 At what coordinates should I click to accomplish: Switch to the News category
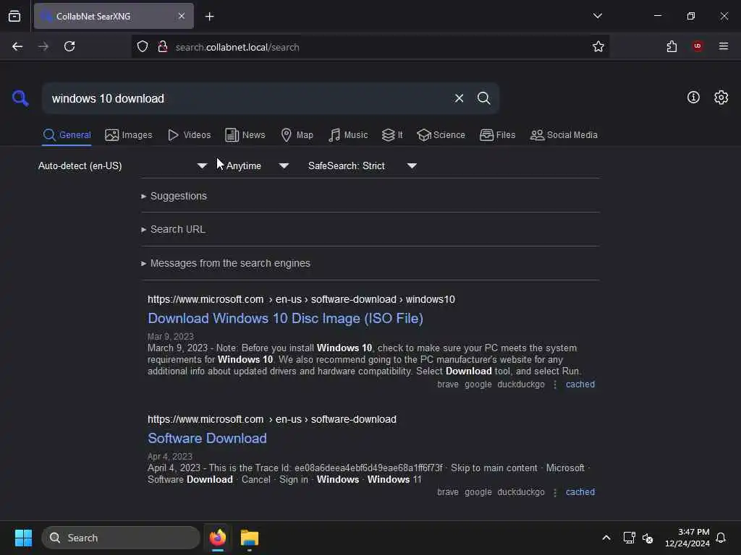[245, 135]
